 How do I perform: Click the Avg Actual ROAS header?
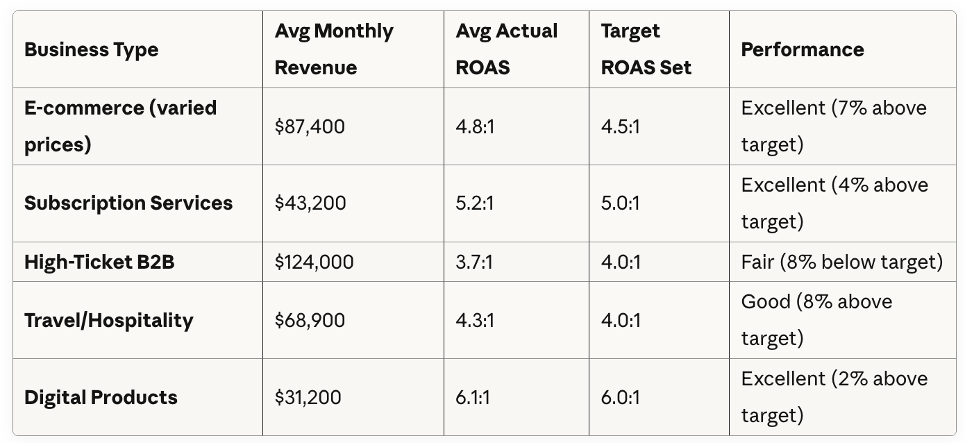pos(506,49)
